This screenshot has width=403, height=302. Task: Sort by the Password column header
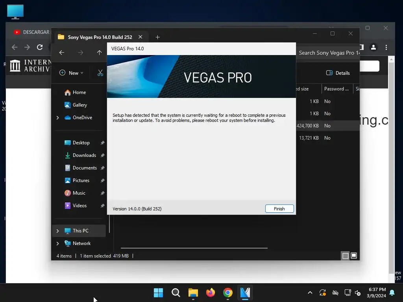click(x=337, y=89)
